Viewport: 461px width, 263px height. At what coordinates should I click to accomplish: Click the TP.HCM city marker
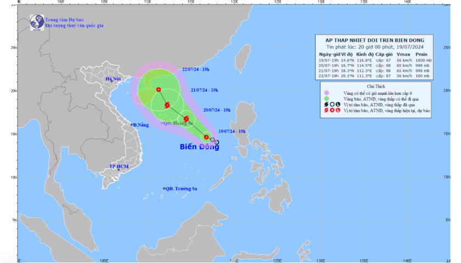coord(119,170)
